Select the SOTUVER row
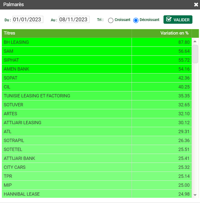This screenshot has height=203, width=200. 97,105
